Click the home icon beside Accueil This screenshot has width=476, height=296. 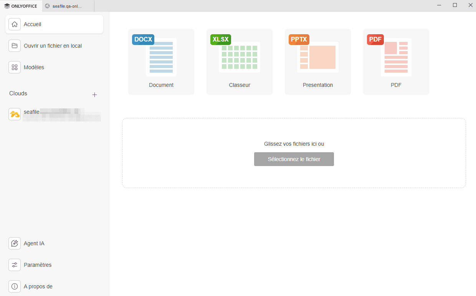click(x=15, y=24)
